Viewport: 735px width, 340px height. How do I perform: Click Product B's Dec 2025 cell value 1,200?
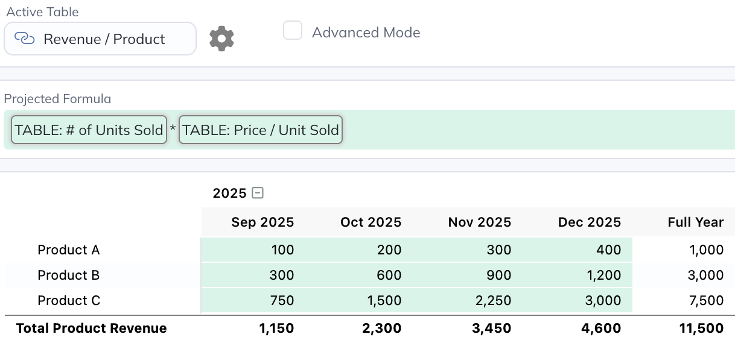pos(603,275)
